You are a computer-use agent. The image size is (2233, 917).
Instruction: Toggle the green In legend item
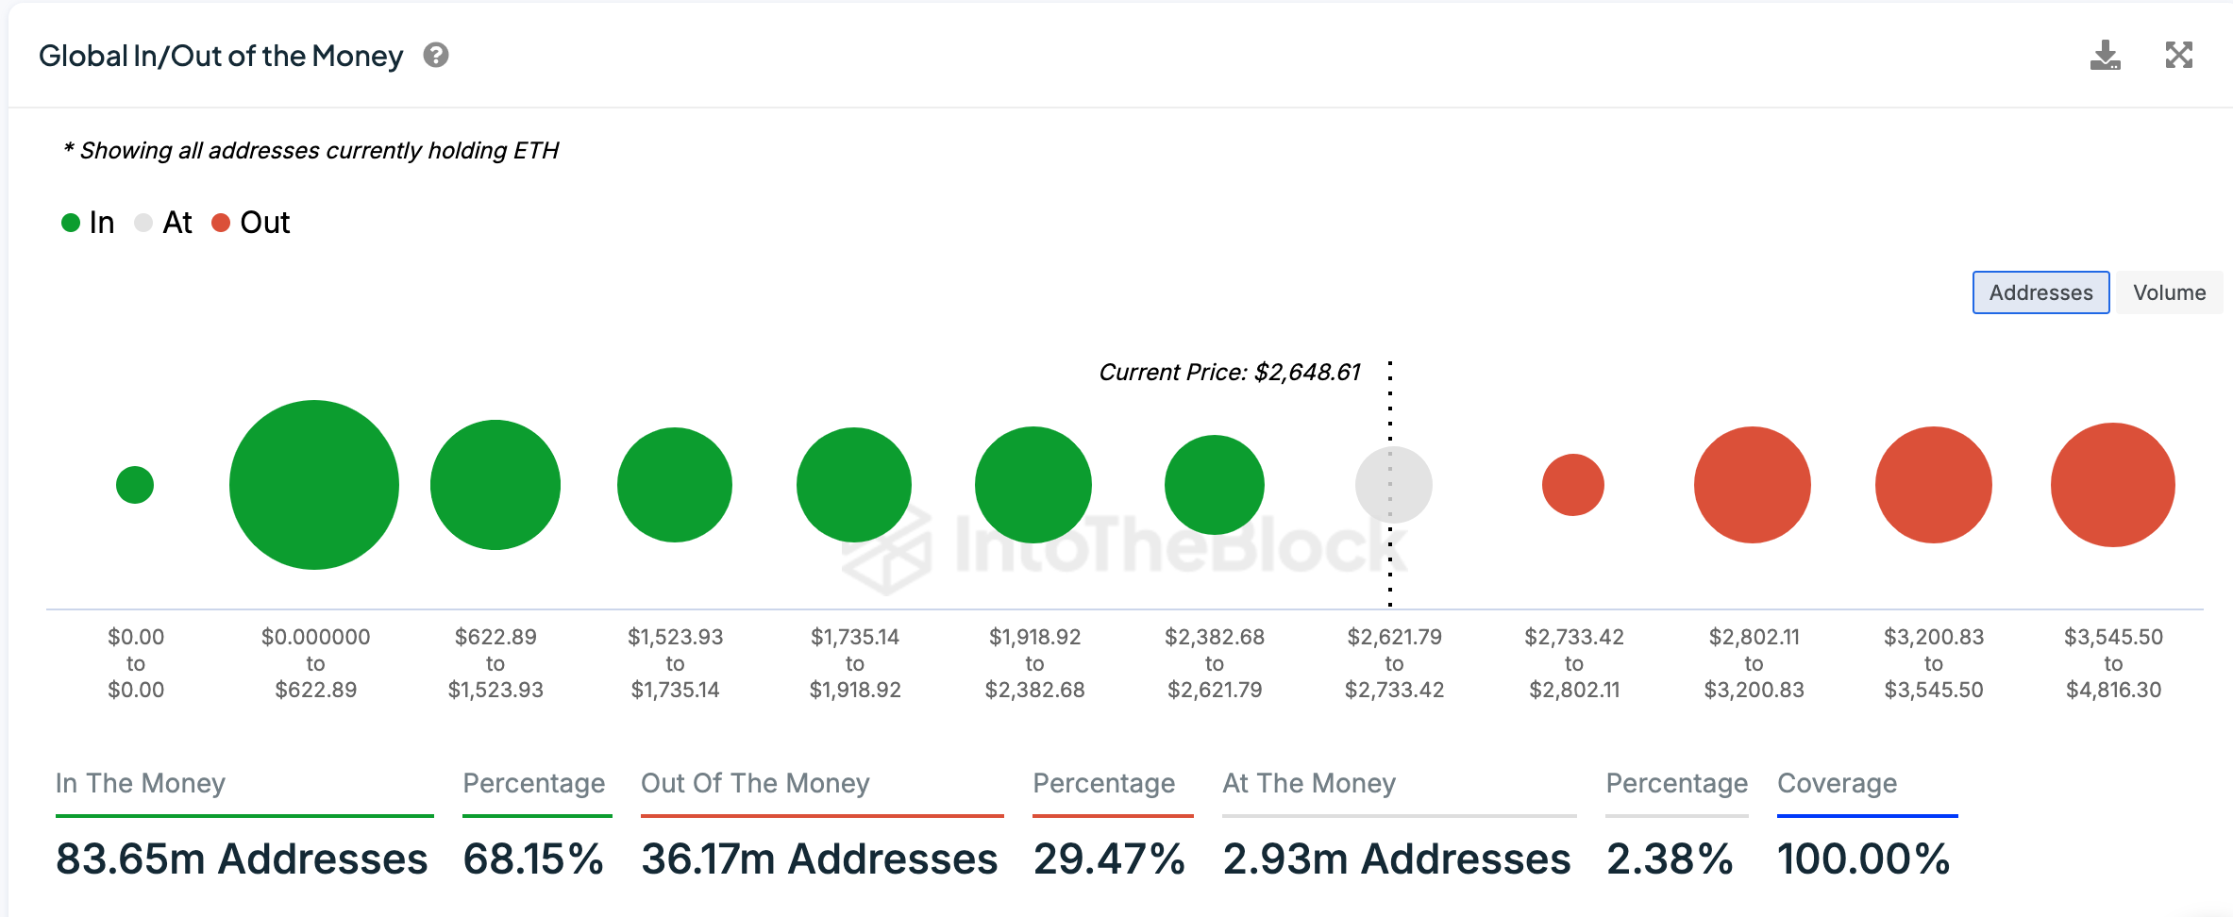pos(88,223)
